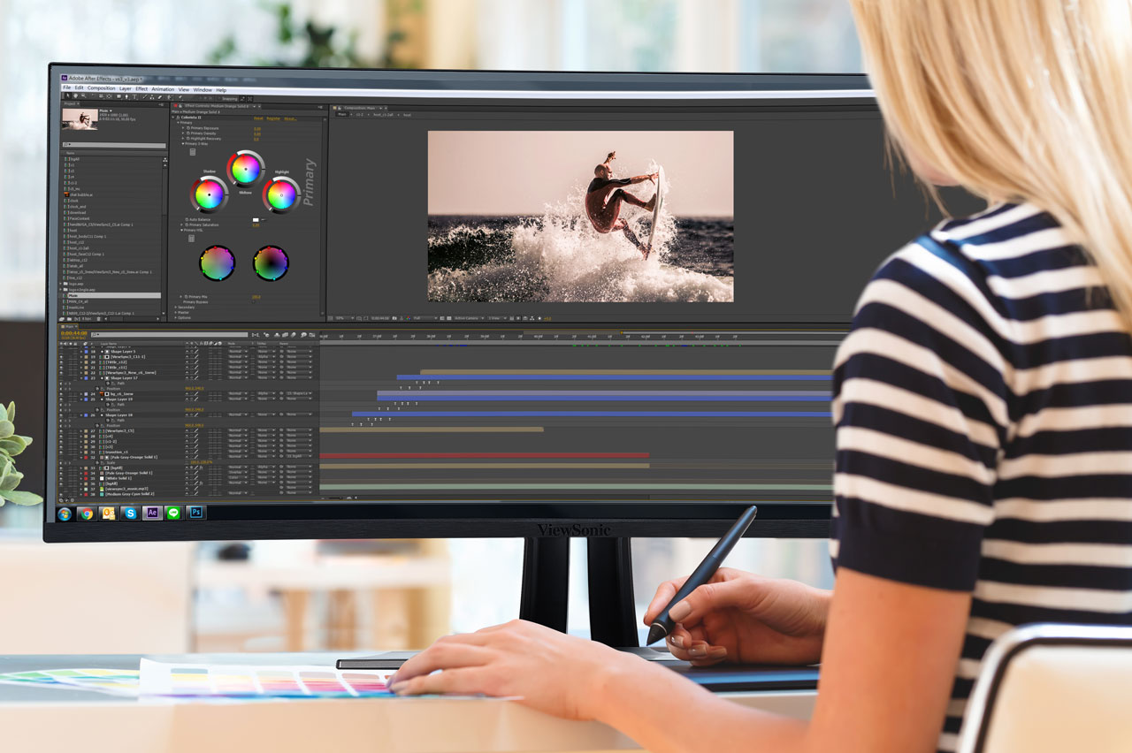Open Skype from the taskbar
Screen dimensions: 1132x753
131,513
